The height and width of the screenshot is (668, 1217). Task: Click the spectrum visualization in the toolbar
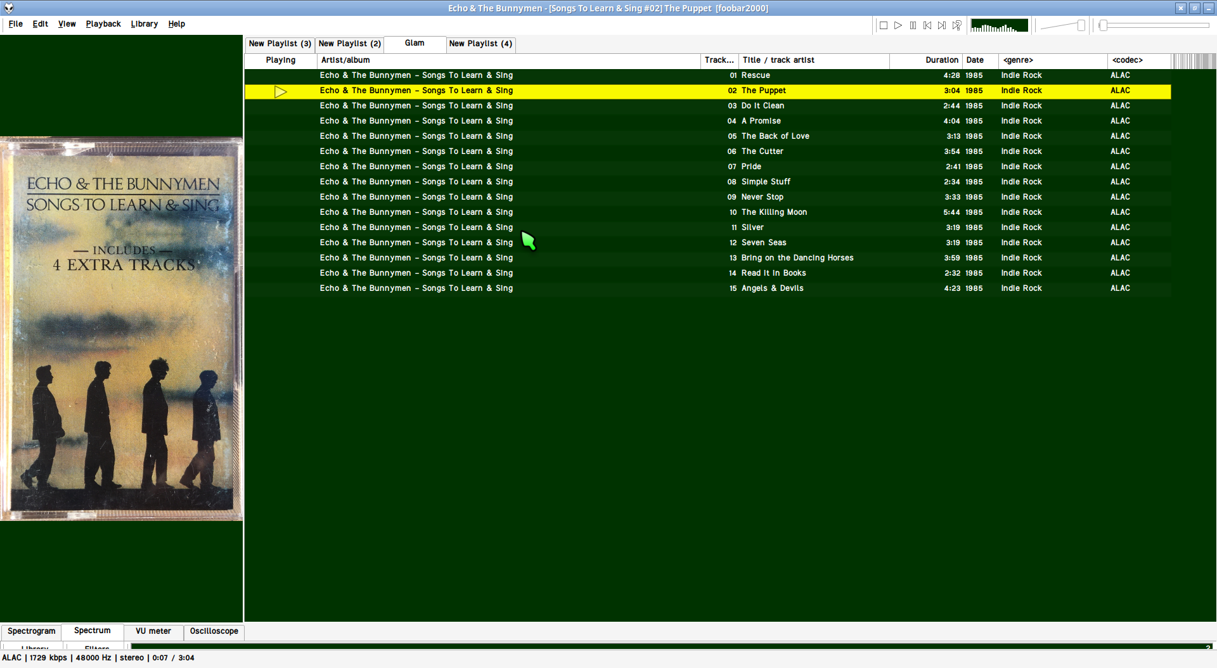999,25
